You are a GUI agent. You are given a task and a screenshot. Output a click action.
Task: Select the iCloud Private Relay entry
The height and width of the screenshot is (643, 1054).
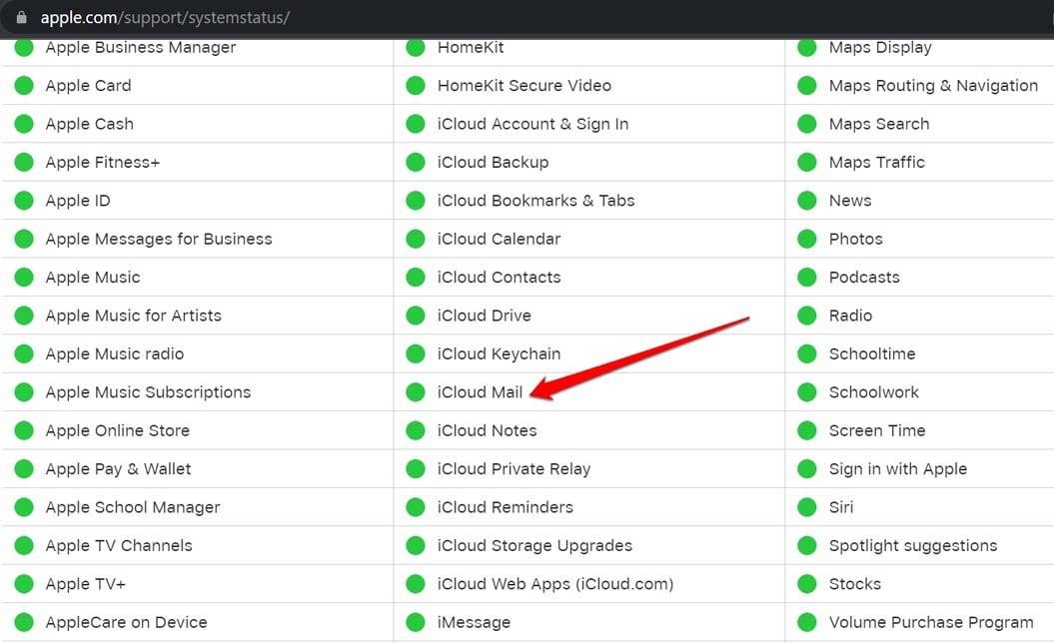point(514,469)
